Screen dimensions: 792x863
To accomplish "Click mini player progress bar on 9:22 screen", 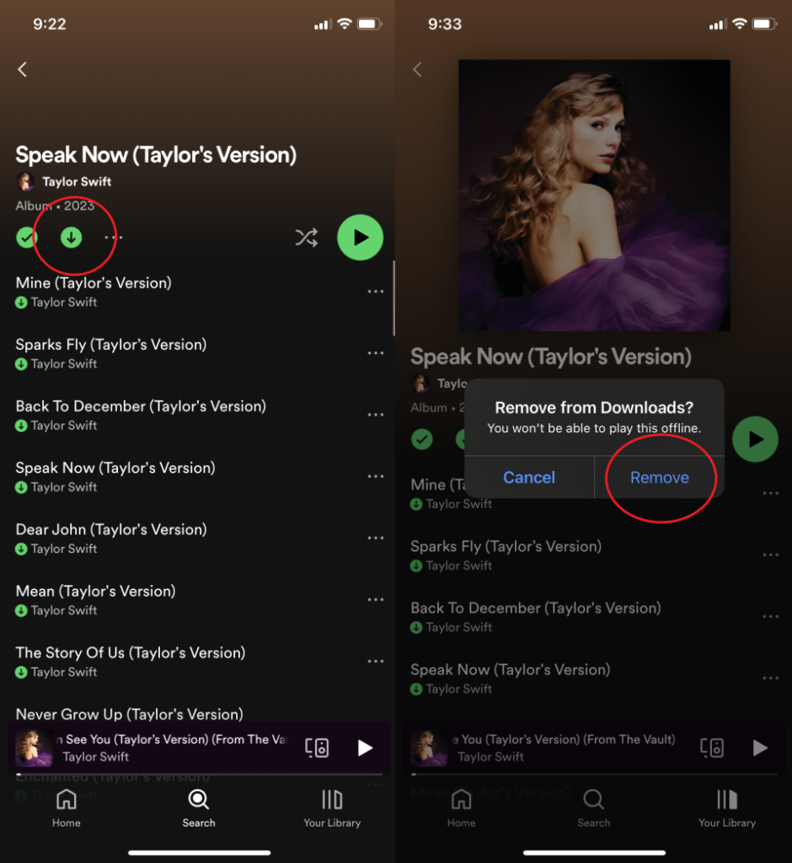I will tap(199, 772).
